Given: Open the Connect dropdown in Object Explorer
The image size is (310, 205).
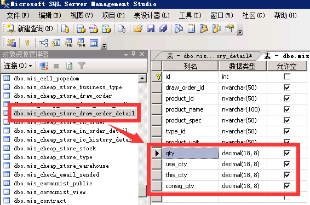Looking at the screenshot, I should pos(18,66).
